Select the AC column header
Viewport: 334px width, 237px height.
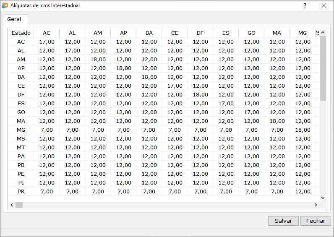[x=47, y=33]
